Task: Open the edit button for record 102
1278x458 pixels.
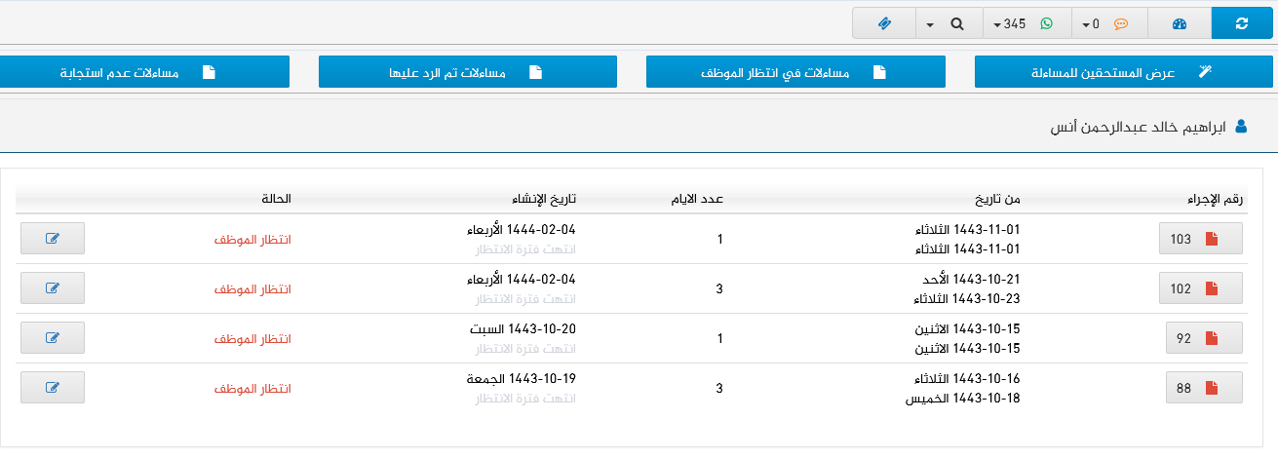Action: 52,288
